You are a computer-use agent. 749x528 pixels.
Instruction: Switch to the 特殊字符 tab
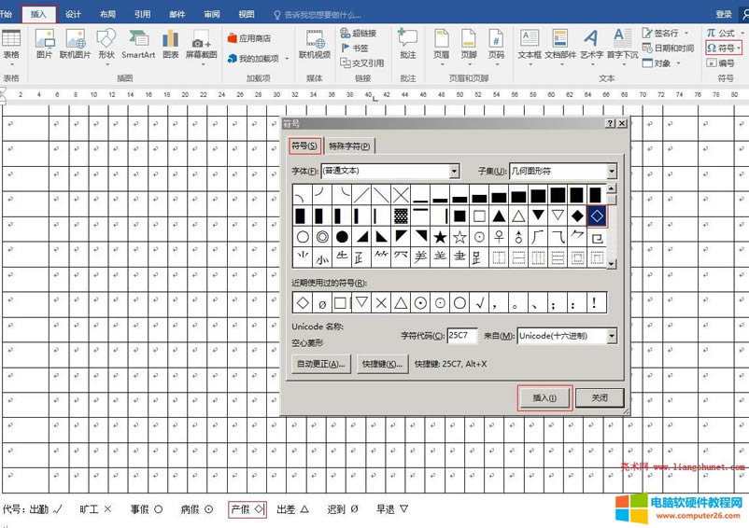coord(349,146)
